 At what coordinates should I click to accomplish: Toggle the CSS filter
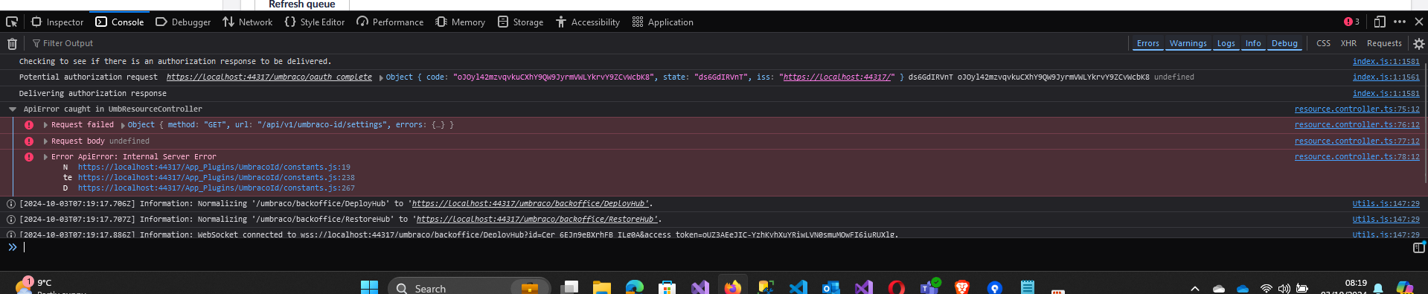click(1323, 43)
